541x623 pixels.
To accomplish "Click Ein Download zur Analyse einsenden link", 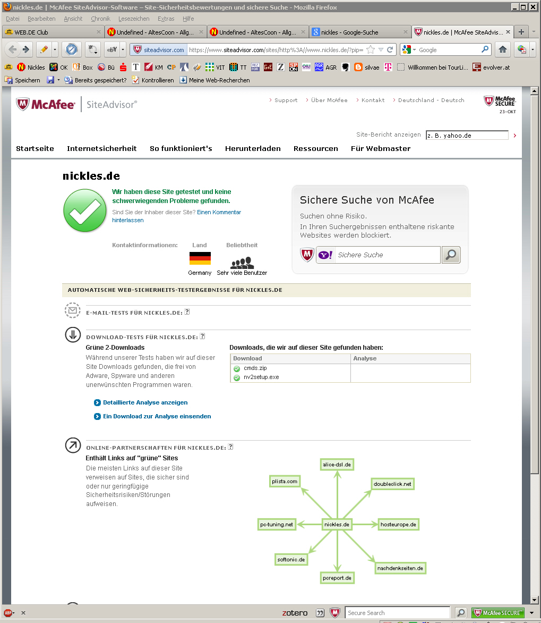I will pos(157,416).
